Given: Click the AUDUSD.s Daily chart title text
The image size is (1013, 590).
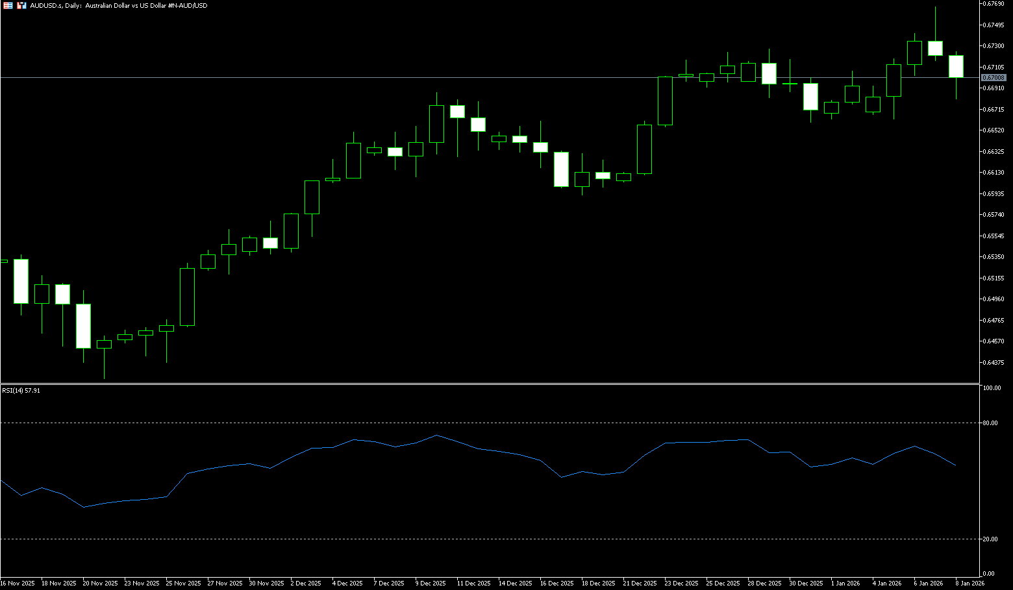Looking at the screenshot, I should pos(118,5).
